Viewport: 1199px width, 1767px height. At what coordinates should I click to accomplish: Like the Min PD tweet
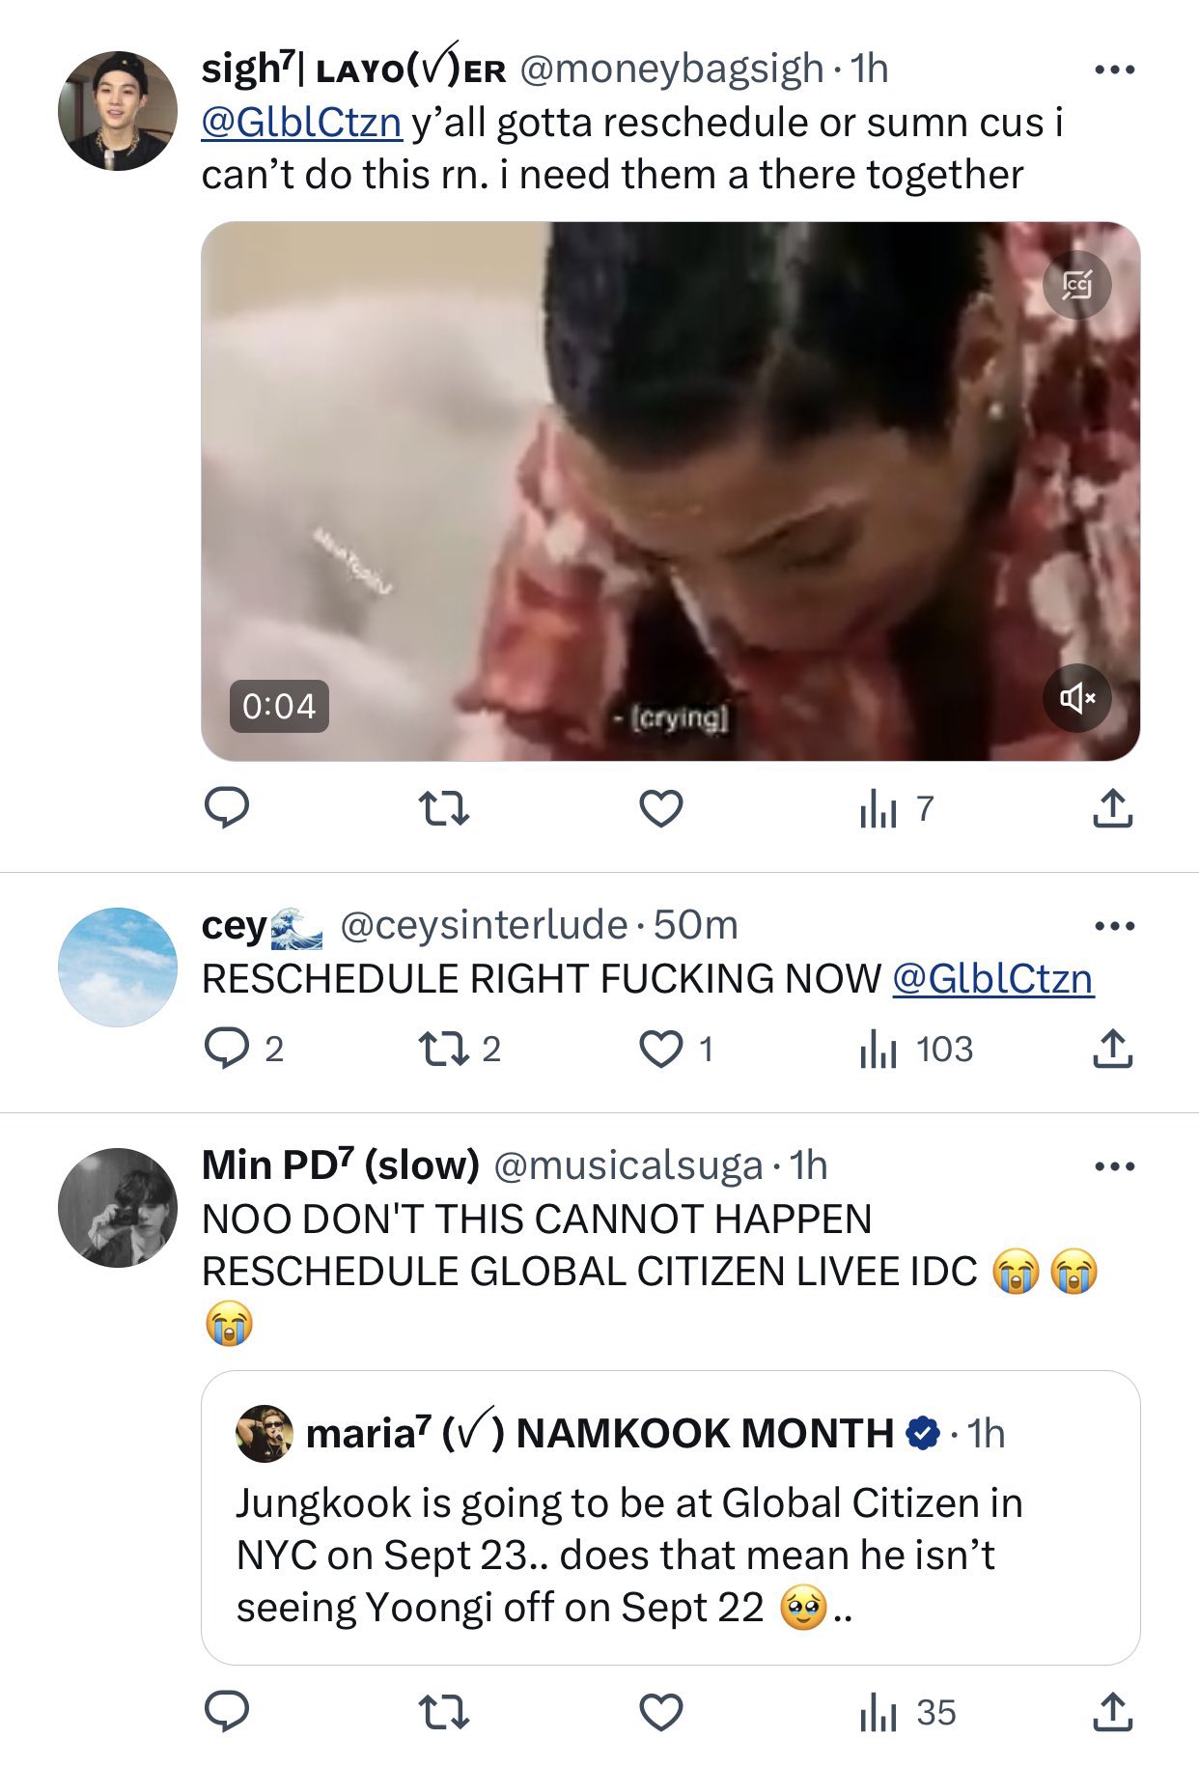point(661,1712)
